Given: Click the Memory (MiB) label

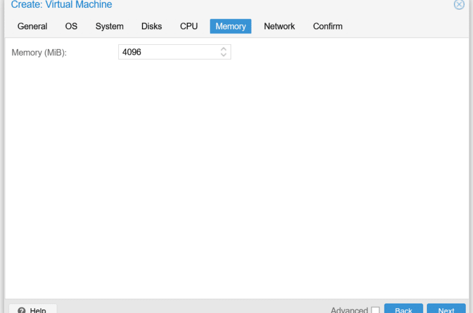Looking at the screenshot, I should point(39,53).
